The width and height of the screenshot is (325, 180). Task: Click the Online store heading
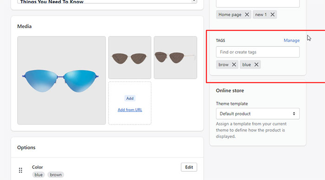(230, 91)
